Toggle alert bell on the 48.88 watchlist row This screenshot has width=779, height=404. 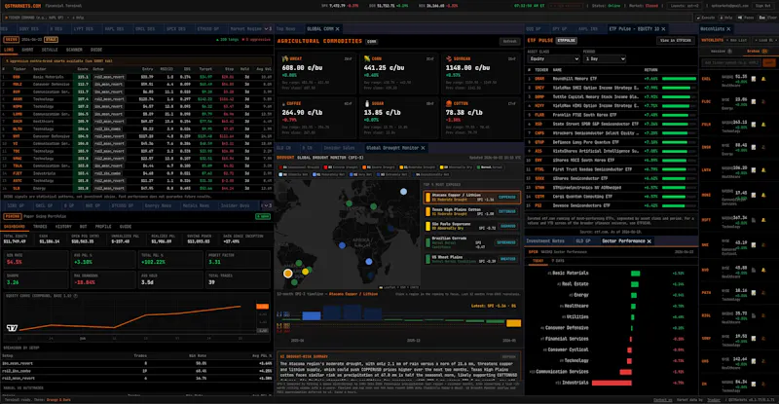763,271
